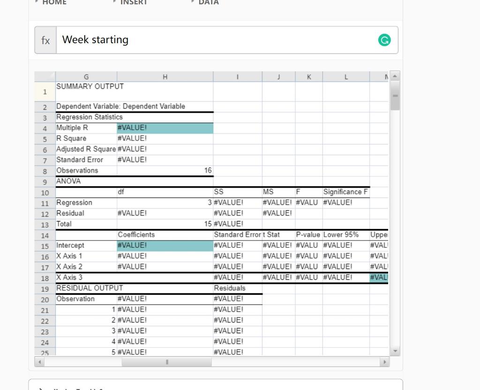Select row 1 header

(45, 92)
